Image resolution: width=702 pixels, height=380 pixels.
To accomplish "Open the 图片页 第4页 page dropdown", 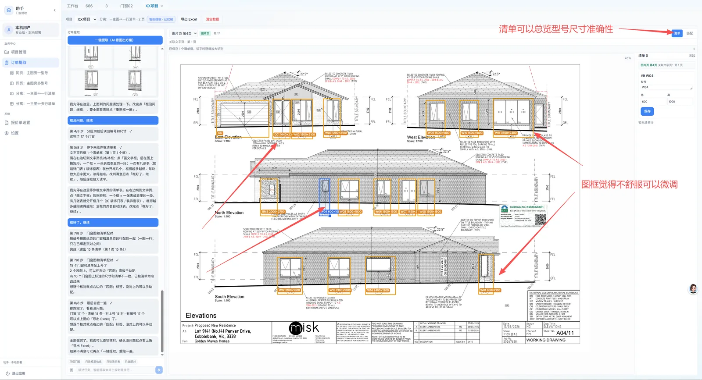I will [184, 33].
